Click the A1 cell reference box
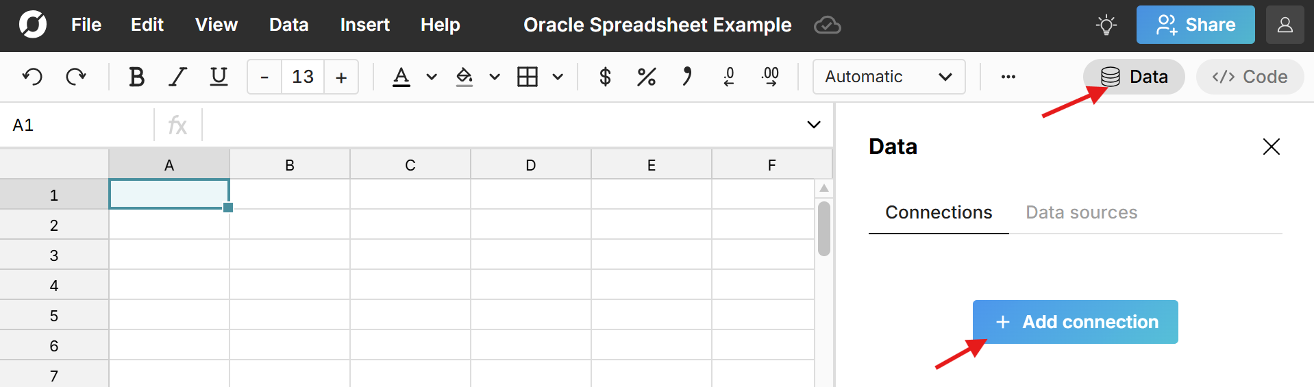Image resolution: width=1314 pixels, height=387 pixels. tap(77, 125)
